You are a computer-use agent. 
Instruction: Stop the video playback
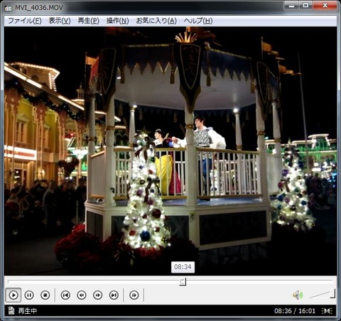[45, 295]
